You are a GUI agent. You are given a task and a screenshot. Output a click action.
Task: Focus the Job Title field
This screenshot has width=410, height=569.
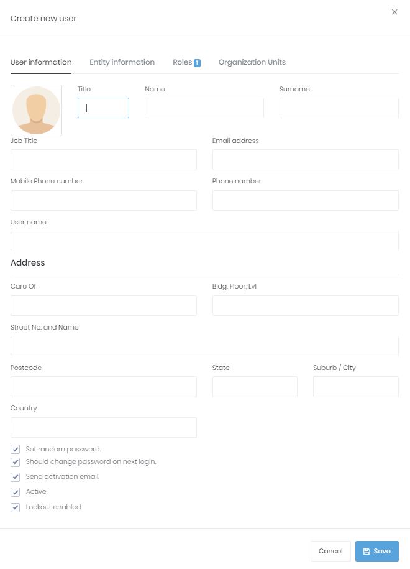[103, 160]
